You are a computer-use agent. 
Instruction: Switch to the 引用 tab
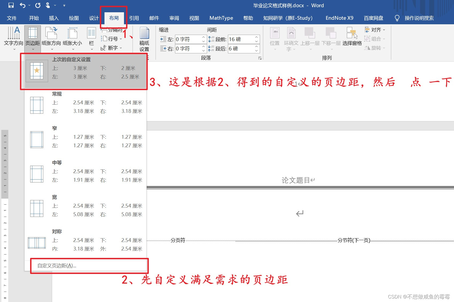point(134,18)
